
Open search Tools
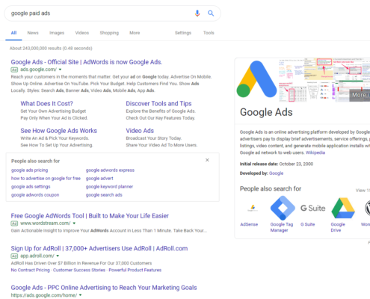209,33
